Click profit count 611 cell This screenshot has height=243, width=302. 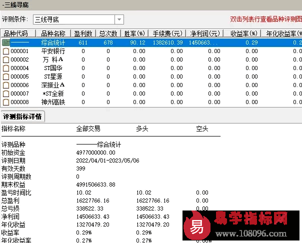click(83, 42)
